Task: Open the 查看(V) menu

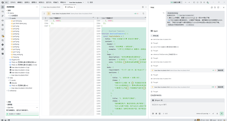Action: (x=34, y=2)
